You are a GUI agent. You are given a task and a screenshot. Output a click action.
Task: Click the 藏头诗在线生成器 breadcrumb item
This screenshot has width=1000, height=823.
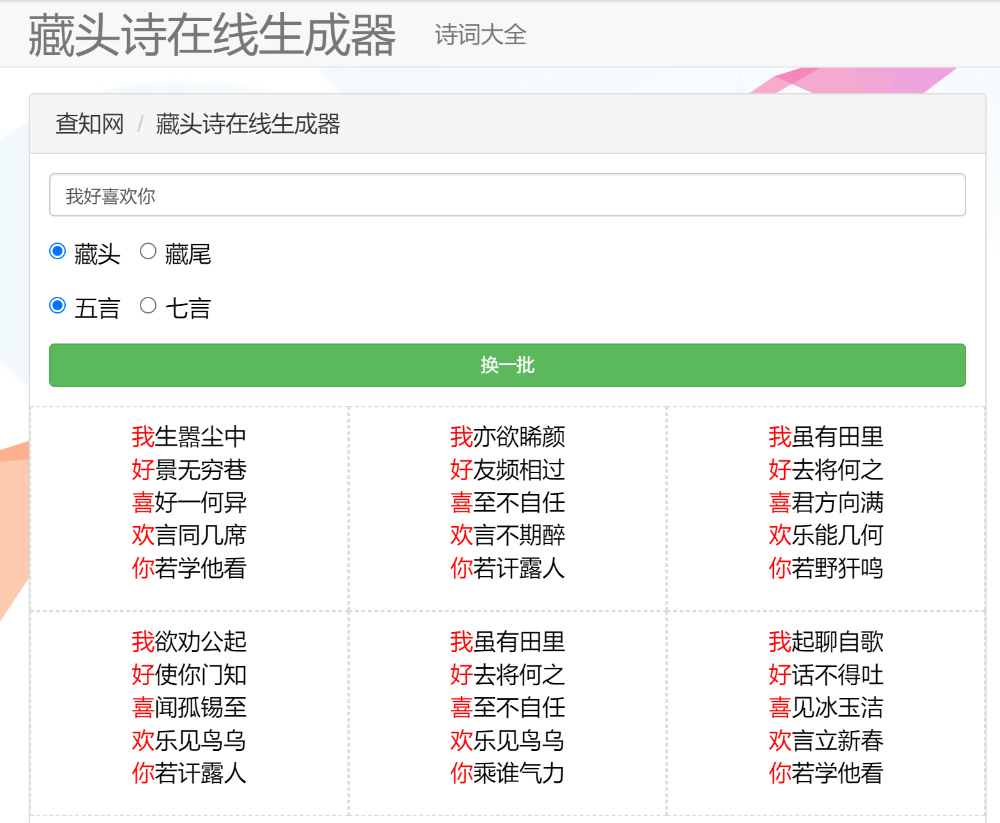tap(248, 124)
